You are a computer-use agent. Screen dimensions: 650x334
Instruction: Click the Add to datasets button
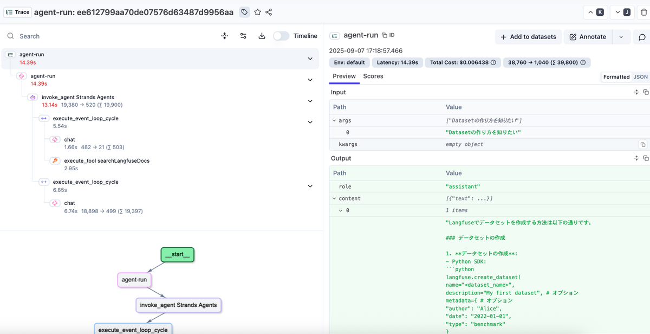(x=528, y=37)
